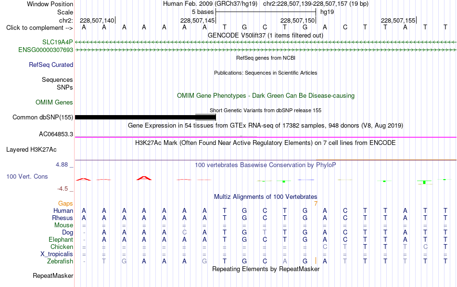The width and height of the screenshot is (457, 287).
Task: Click the chr2: ruler label
Action: pyautogui.click(x=66, y=20)
